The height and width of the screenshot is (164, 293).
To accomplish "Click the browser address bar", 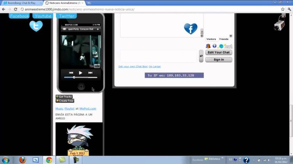I will [150, 9].
